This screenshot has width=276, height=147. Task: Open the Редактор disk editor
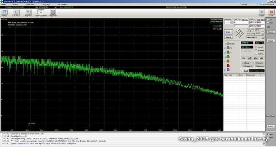(x=53, y=13)
